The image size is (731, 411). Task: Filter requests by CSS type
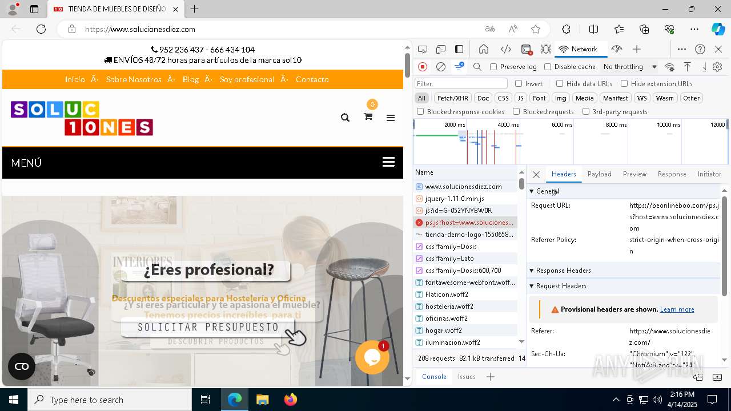tap(503, 98)
